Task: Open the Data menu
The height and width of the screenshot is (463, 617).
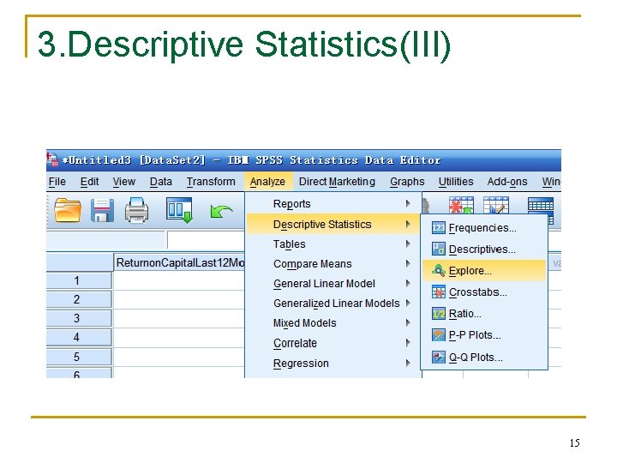Action: coord(161,182)
